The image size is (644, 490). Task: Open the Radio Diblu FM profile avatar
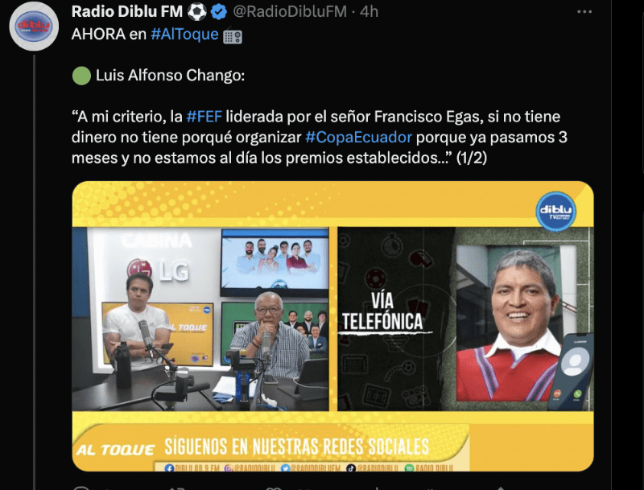click(34, 27)
